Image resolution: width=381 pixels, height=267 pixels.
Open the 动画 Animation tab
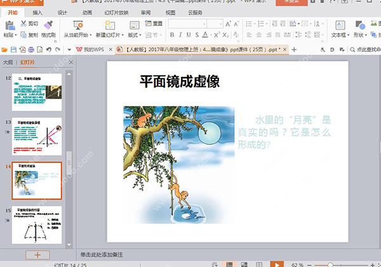click(87, 13)
